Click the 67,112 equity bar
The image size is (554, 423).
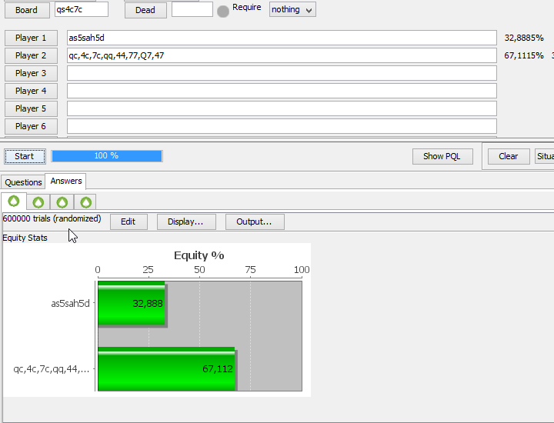click(166, 369)
